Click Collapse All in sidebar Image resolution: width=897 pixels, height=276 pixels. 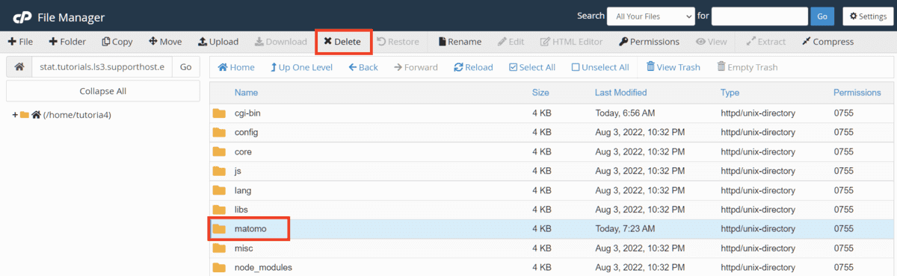(x=103, y=91)
